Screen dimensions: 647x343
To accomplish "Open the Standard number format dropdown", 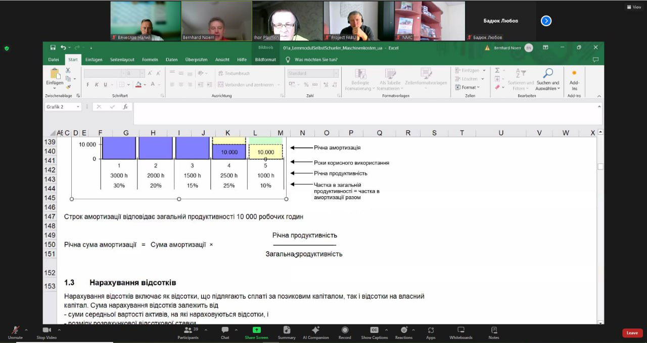I will [335, 73].
